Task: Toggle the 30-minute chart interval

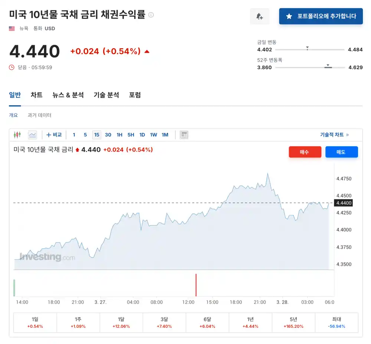Action: [108, 135]
